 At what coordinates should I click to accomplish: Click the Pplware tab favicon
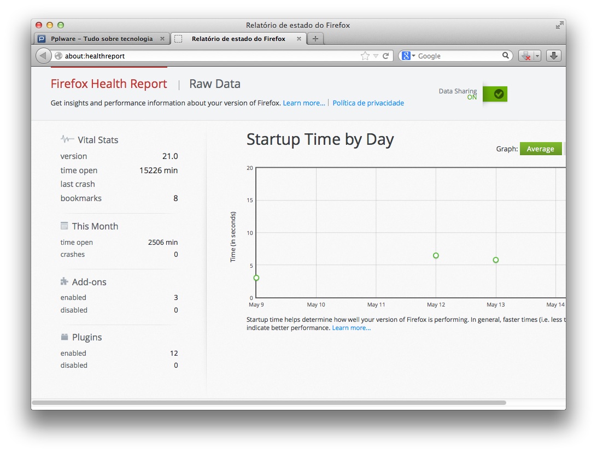pos(42,39)
